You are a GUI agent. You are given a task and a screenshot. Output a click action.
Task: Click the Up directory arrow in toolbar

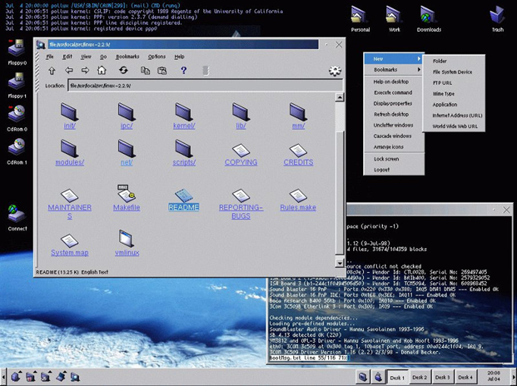[52, 71]
